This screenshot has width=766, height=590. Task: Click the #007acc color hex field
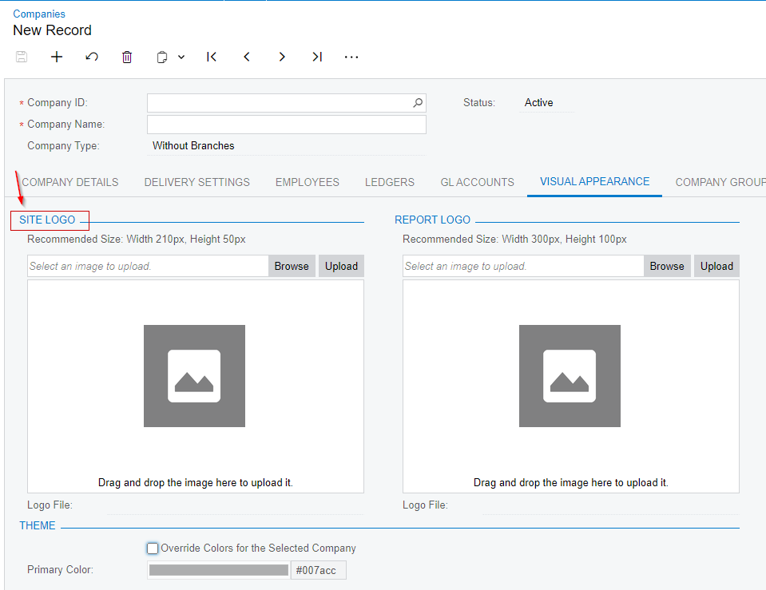coord(319,570)
